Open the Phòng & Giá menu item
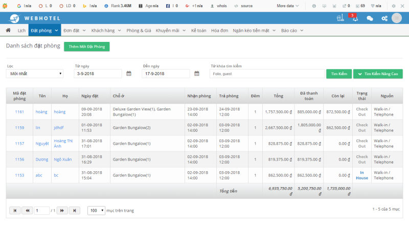This screenshot has height=229, width=409. click(x=139, y=31)
